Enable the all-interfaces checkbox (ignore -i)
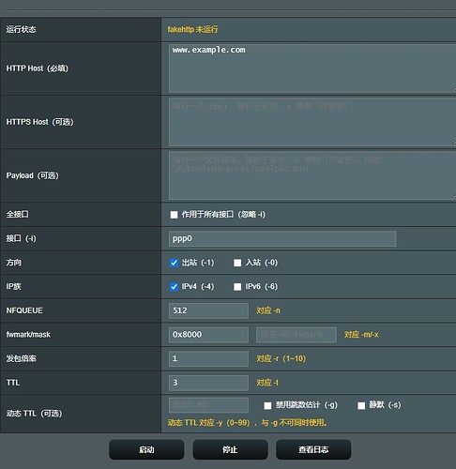 174,215
